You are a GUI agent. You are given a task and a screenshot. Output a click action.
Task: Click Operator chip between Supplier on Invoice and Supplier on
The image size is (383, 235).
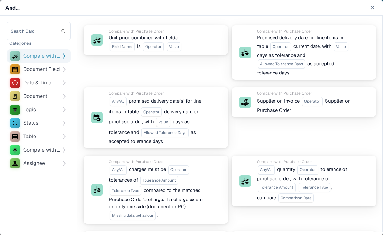(x=312, y=101)
